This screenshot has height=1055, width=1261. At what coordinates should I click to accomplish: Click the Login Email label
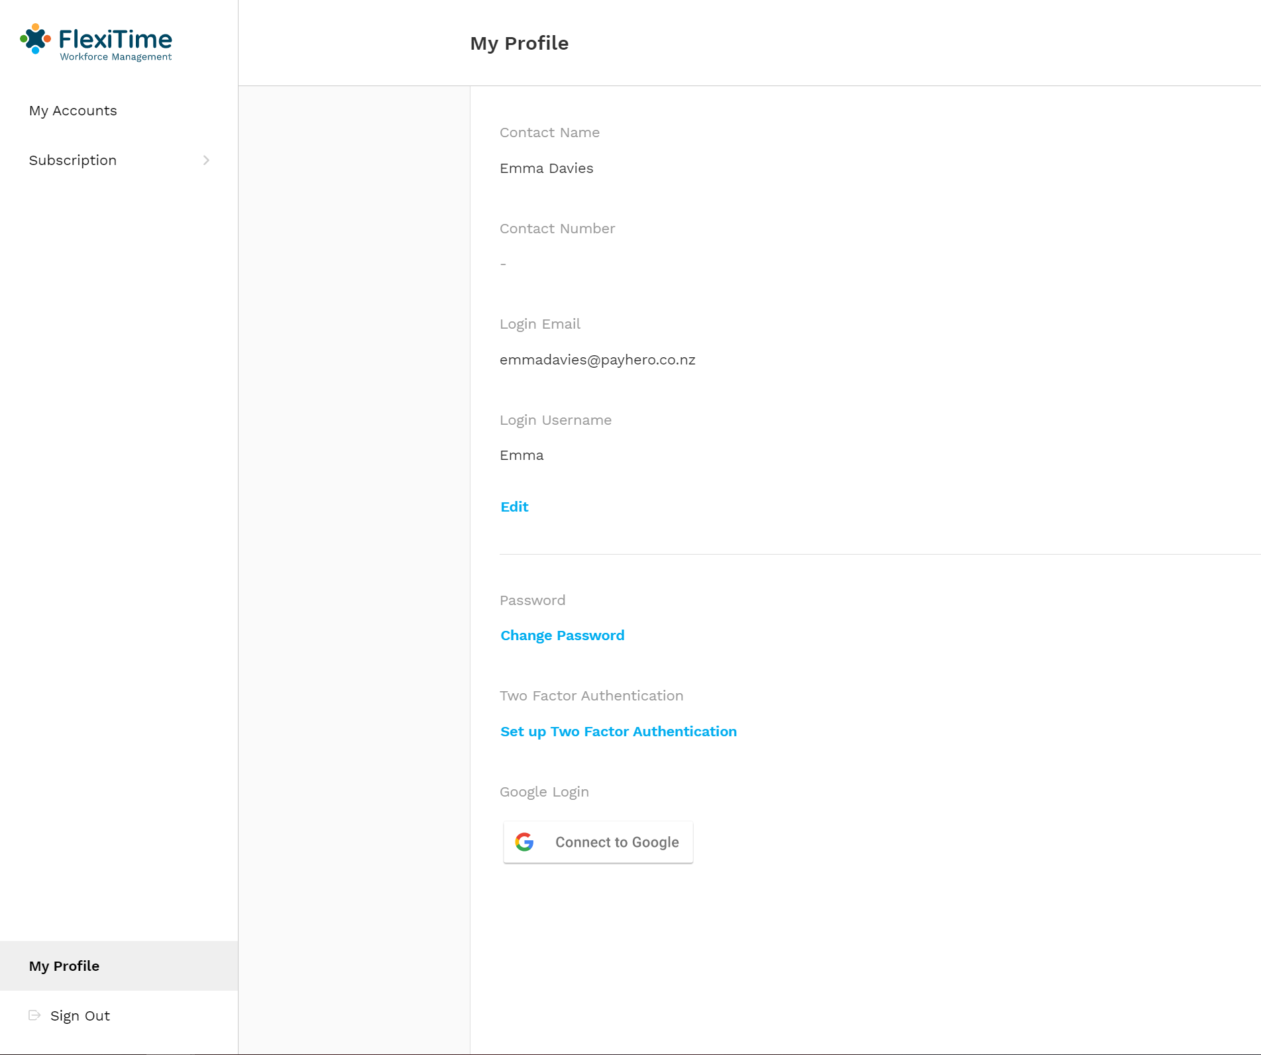point(540,324)
